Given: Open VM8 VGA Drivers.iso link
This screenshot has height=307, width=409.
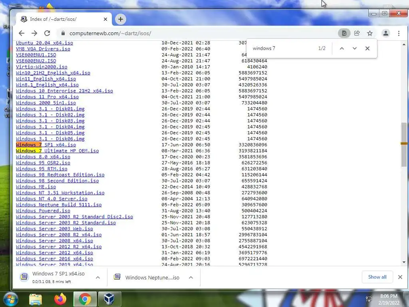Looking at the screenshot, I should 43,49.
